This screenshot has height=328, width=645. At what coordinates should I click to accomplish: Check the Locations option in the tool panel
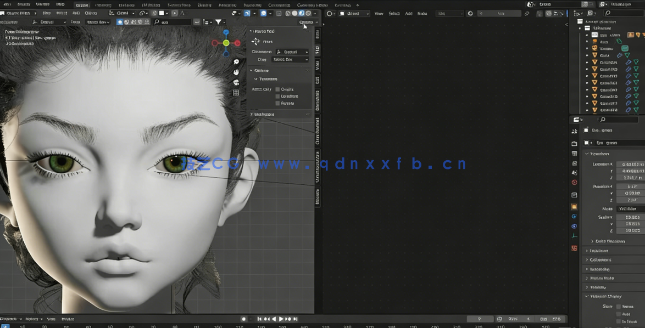[277, 96]
